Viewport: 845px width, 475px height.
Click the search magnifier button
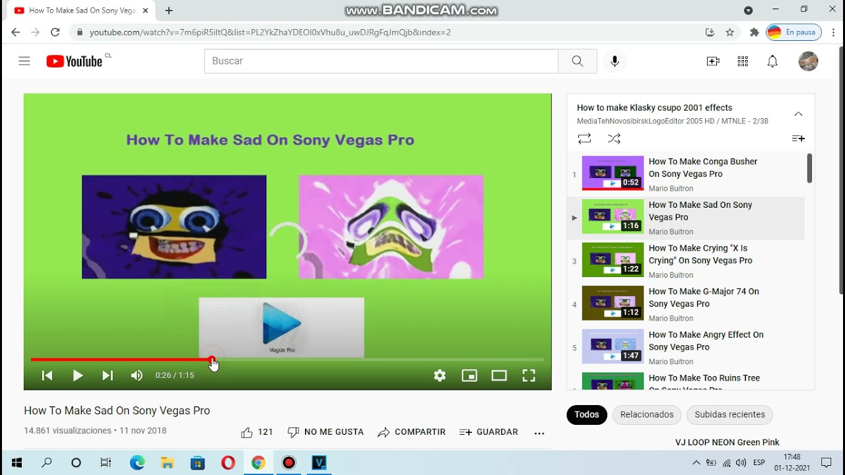pyautogui.click(x=578, y=61)
